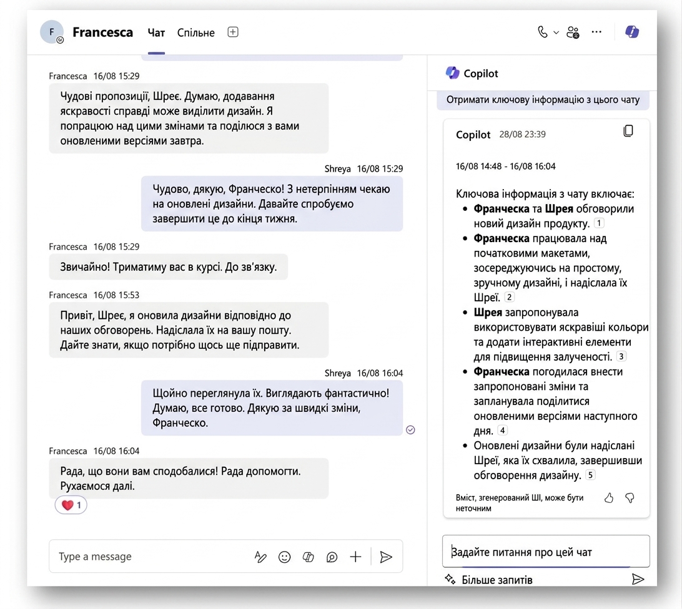Image resolution: width=682 pixels, height=609 pixels.
Task: Click the Copilot timestamp 28/08 23:39
Action: click(x=522, y=134)
